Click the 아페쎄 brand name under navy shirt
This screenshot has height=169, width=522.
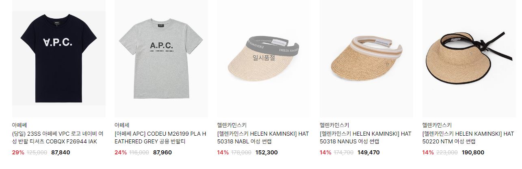click(x=19, y=125)
